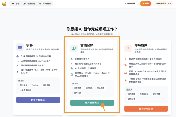This screenshot has width=176, height=117.
Task: Click the 團隊討論 tag chip
Action: (x=78, y=93)
